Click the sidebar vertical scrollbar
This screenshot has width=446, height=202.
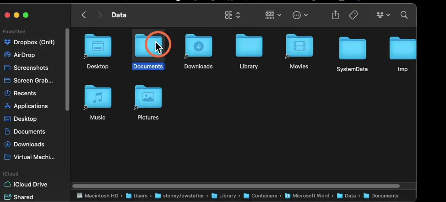coord(67,69)
